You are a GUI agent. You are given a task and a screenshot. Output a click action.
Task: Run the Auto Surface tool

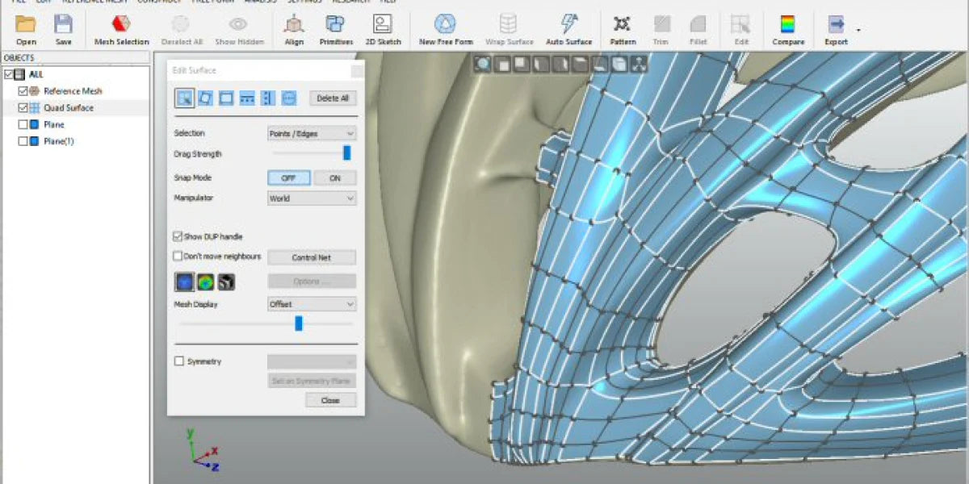point(568,30)
